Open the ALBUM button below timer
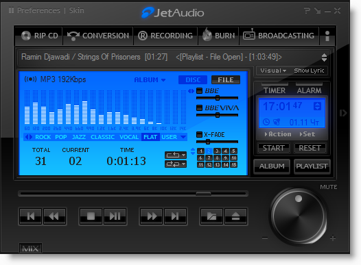Image resolution: width=361 pixels, height=265 pixels. tap(272, 166)
